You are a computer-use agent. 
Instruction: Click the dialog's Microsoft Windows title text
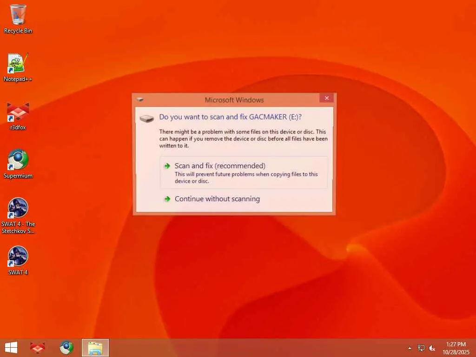234,100
